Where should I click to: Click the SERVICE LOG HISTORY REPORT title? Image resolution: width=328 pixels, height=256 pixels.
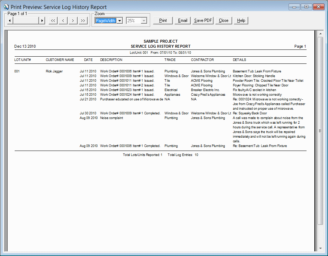point(161,46)
